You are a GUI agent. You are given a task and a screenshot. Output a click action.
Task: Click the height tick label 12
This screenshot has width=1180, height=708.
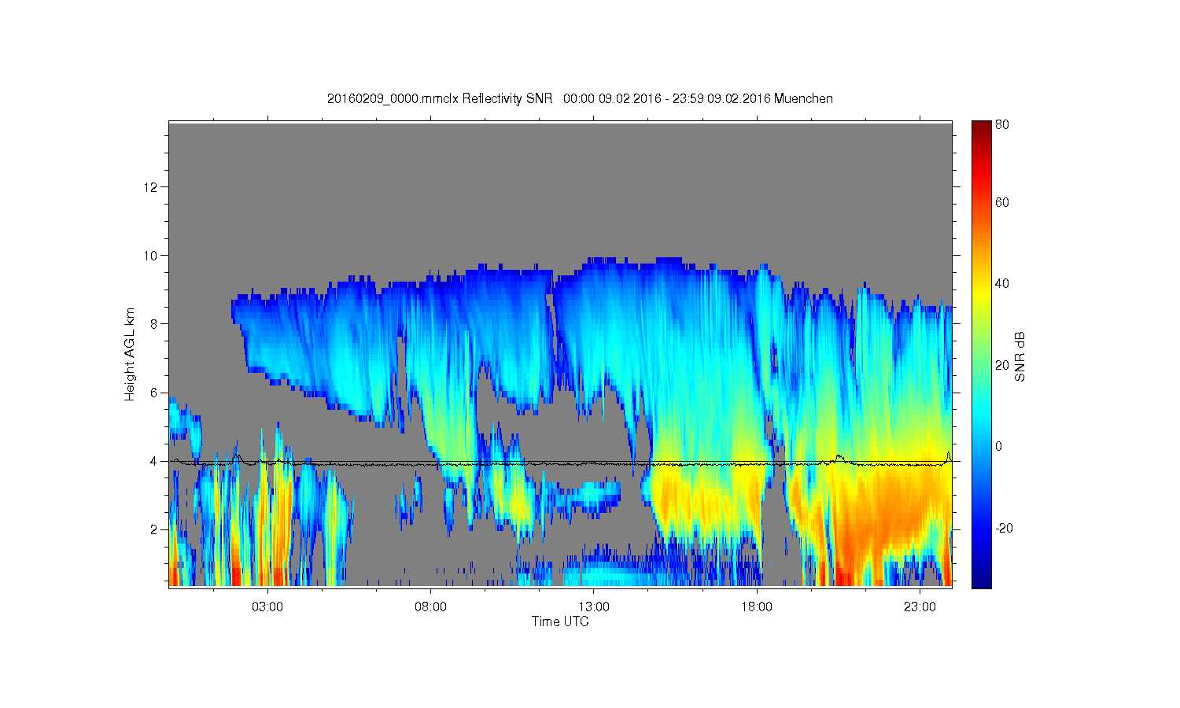coord(152,186)
